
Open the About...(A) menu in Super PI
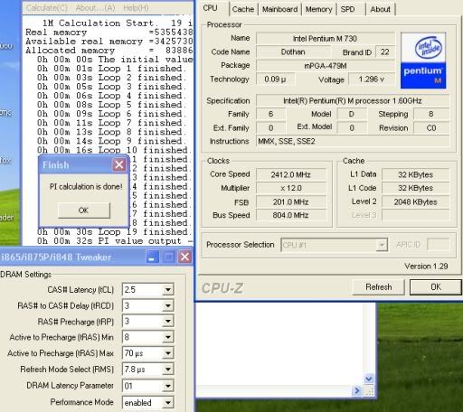pyautogui.click(x=95, y=8)
